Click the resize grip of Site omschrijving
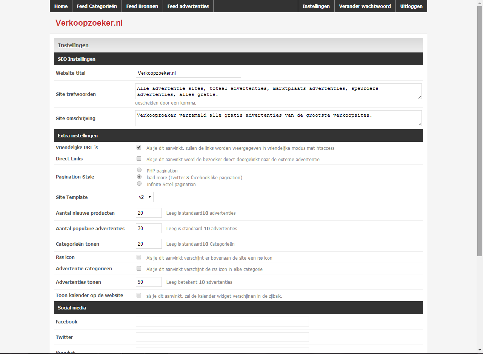Viewport: 483px width, 354px height. click(420, 124)
